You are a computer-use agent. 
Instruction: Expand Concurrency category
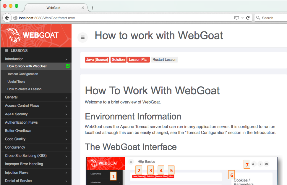(x=36, y=147)
